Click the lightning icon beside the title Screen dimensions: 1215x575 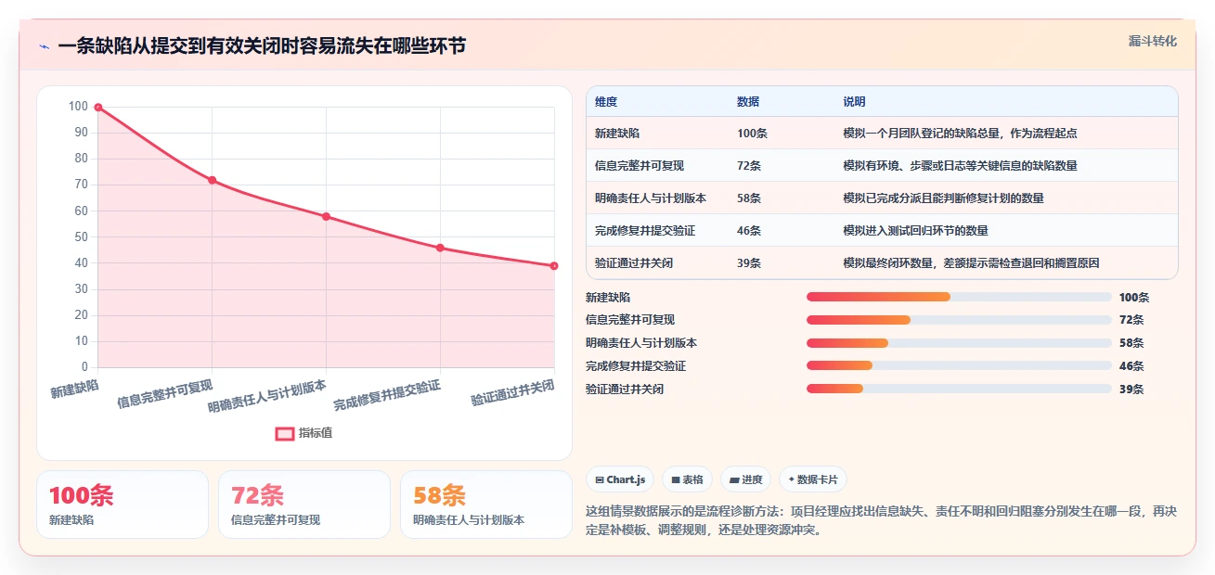44,46
